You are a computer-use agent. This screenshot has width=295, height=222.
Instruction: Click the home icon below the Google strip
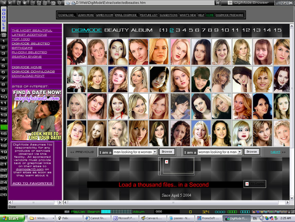(4, 35)
